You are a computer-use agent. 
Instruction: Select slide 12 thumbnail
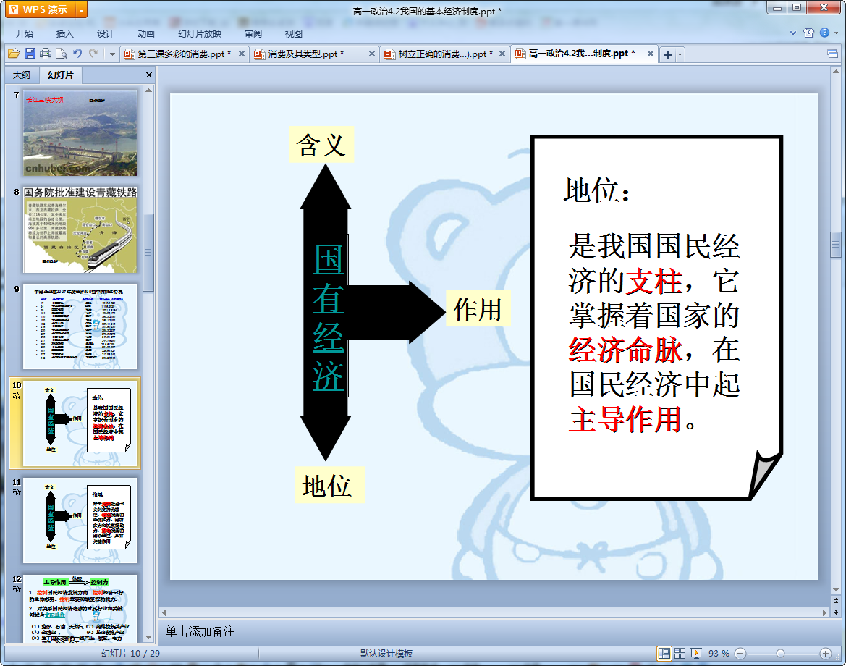pos(80,609)
